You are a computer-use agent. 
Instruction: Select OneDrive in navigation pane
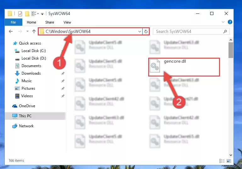pyautogui.click(x=27, y=106)
